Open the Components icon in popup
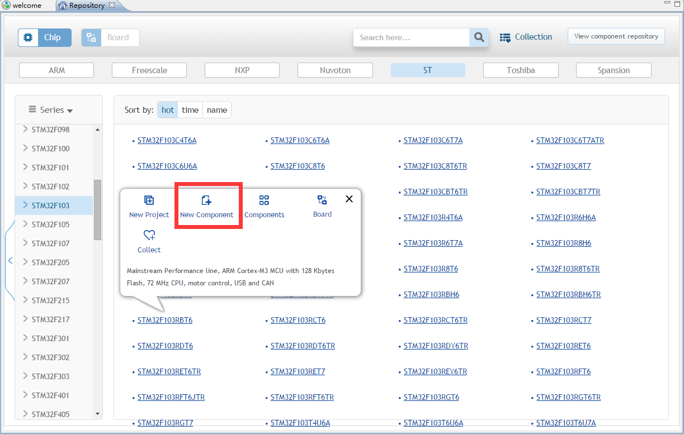 click(x=264, y=200)
